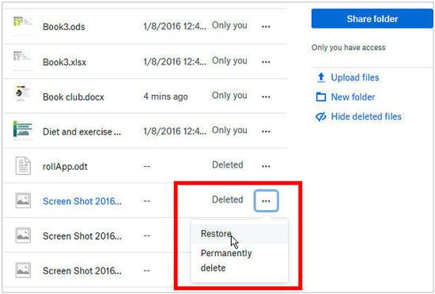Click the Only you have access text
The image size is (435, 294).
click(348, 47)
